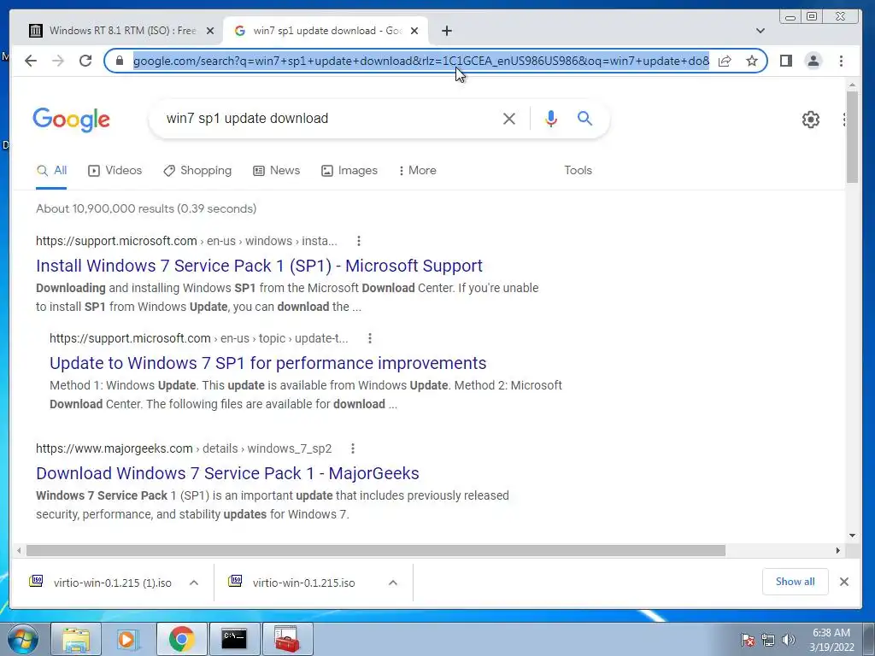Screen dimensions: 875x656
Task: Switch to Shopping results
Action: point(197,170)
